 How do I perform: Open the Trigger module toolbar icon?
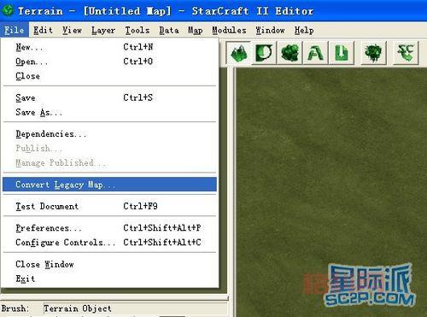(264, 53)
